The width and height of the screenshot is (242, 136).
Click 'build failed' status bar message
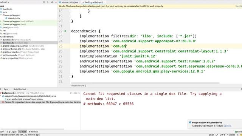tap(20, 135)
